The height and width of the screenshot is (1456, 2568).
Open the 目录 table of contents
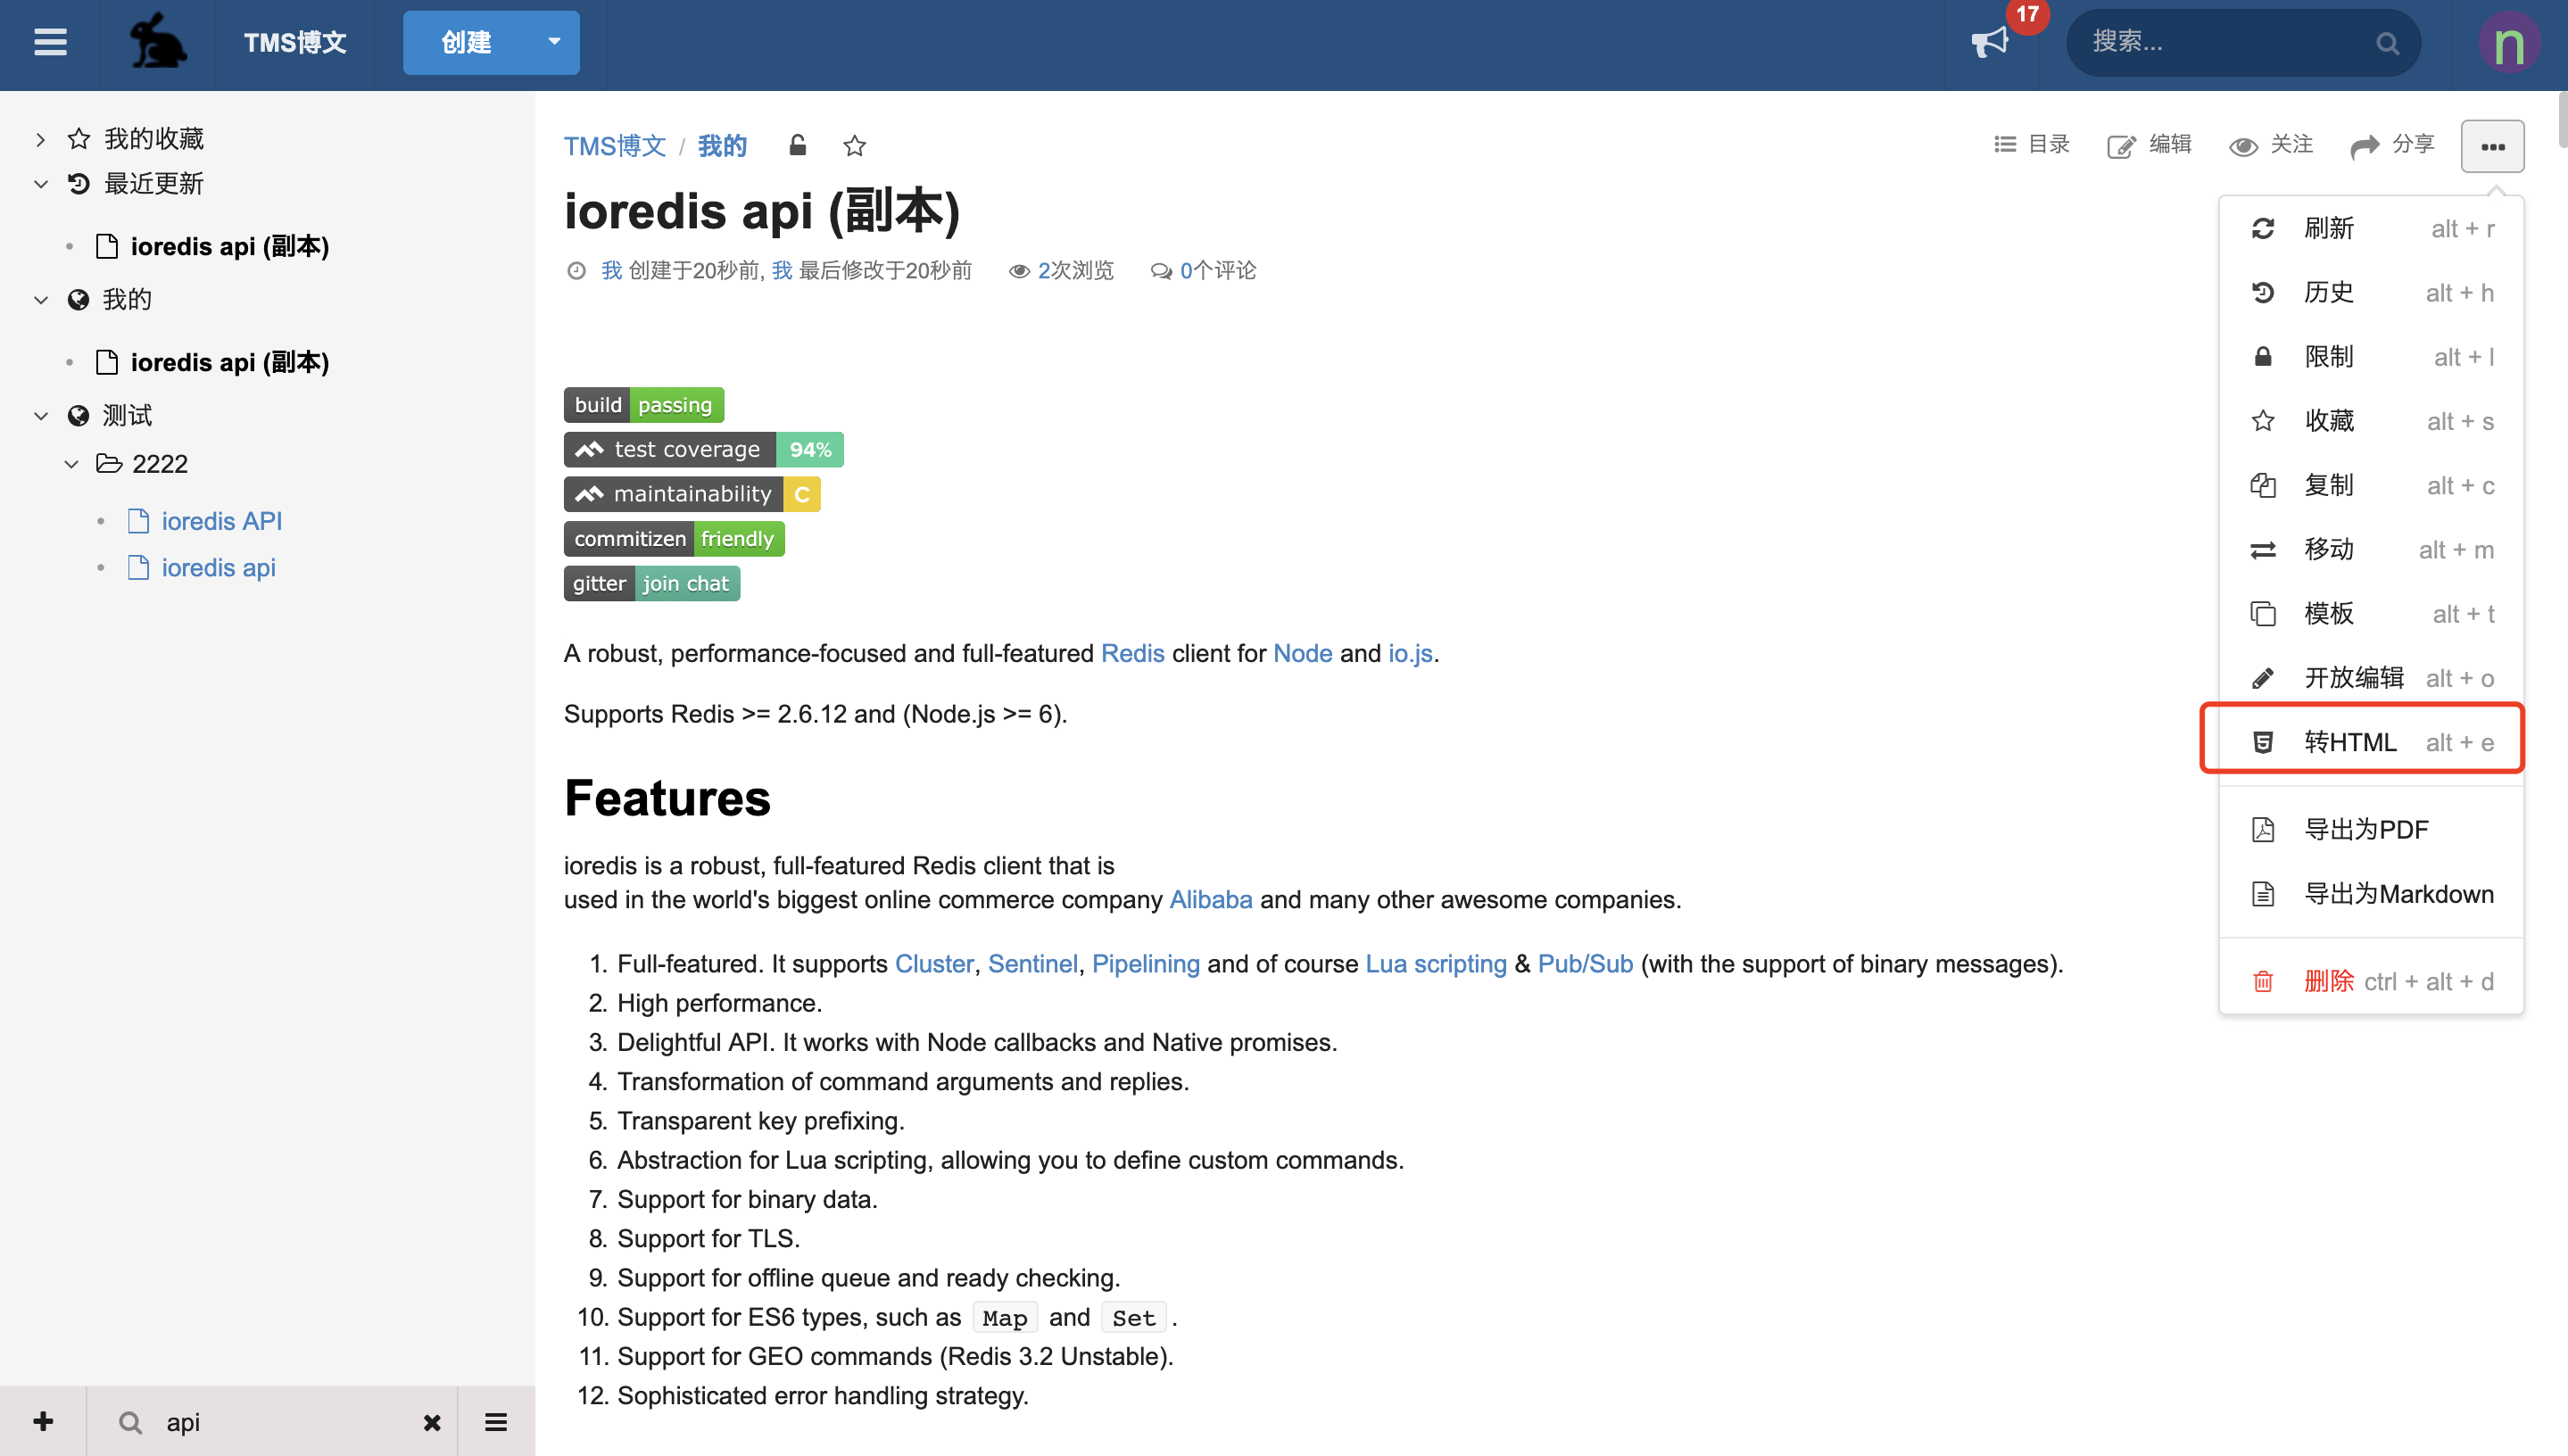coord(2031,145)
